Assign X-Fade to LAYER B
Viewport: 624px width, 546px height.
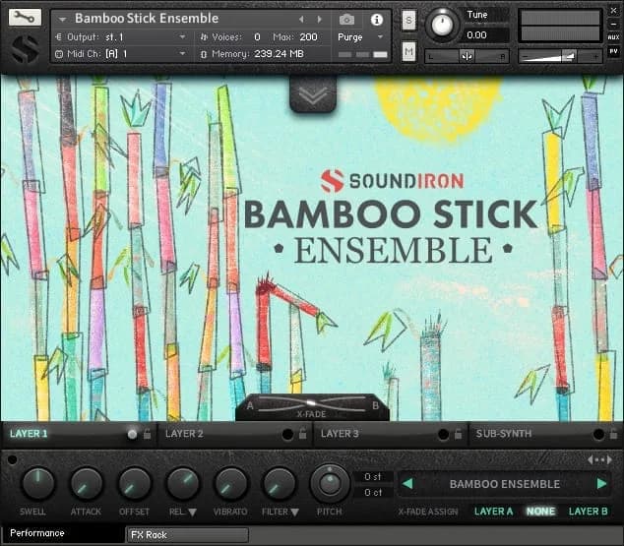(x=589, y=512)
